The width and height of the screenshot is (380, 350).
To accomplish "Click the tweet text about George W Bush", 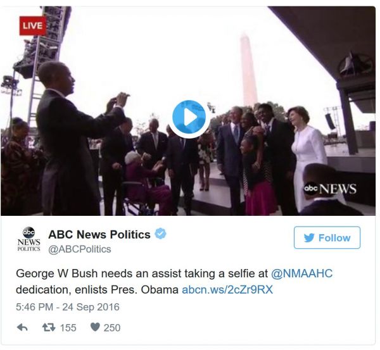I will (x=139, y=281).
